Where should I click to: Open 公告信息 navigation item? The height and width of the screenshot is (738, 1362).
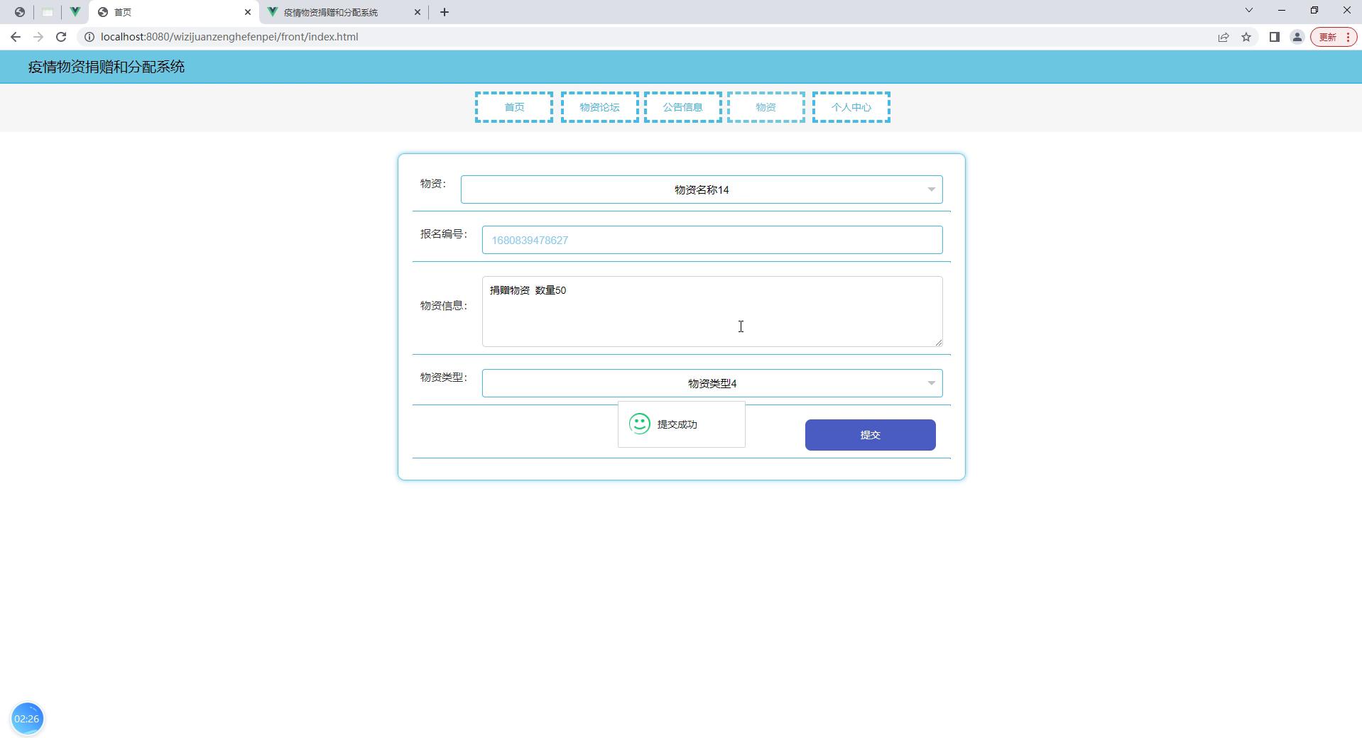(683, 107)
